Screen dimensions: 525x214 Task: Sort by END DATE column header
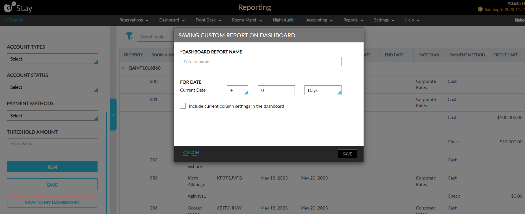394,55
